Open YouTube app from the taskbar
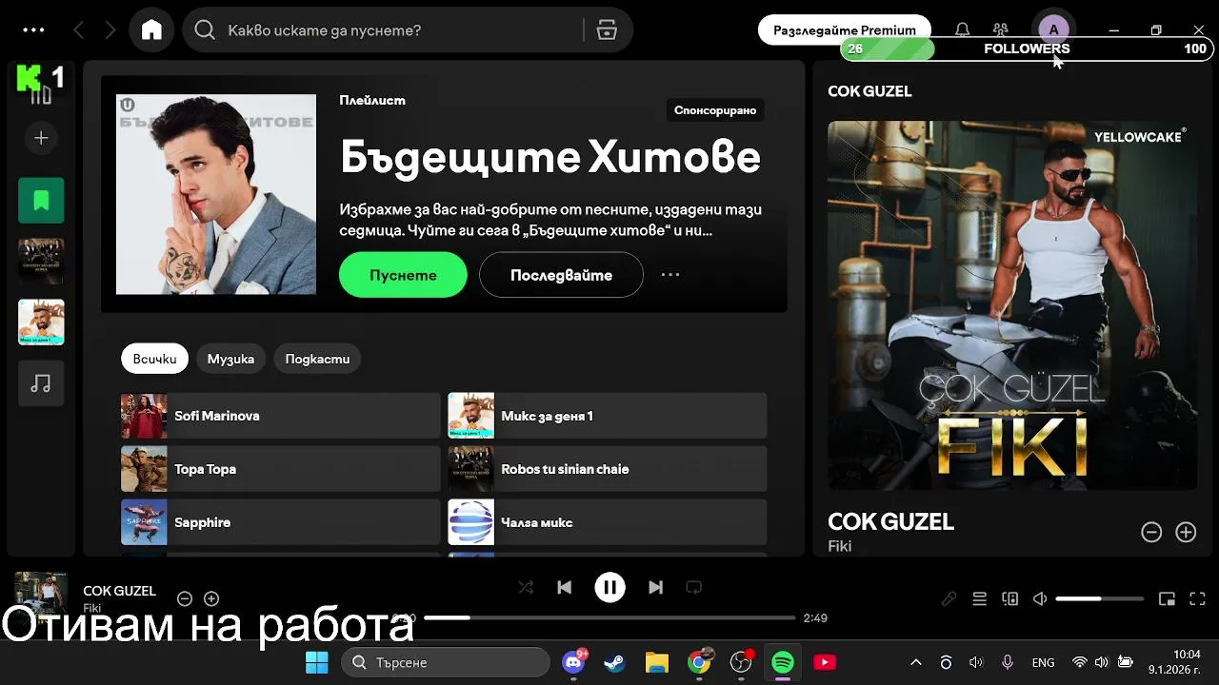The width and height of the screenshot is (1219, 685). point(825,662)
